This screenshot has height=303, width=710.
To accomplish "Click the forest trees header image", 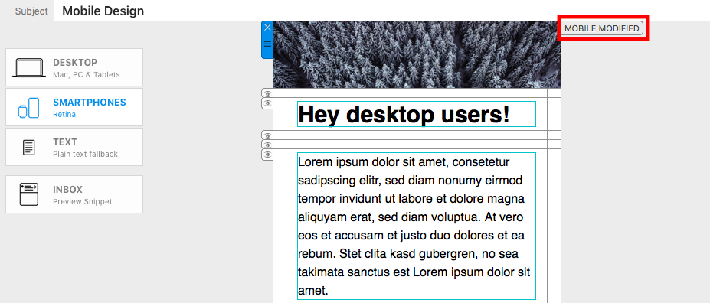I will pyautogui.click(x=417, y=55).
